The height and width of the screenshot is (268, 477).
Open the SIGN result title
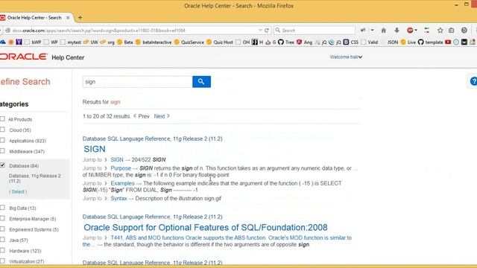point(95,149)
